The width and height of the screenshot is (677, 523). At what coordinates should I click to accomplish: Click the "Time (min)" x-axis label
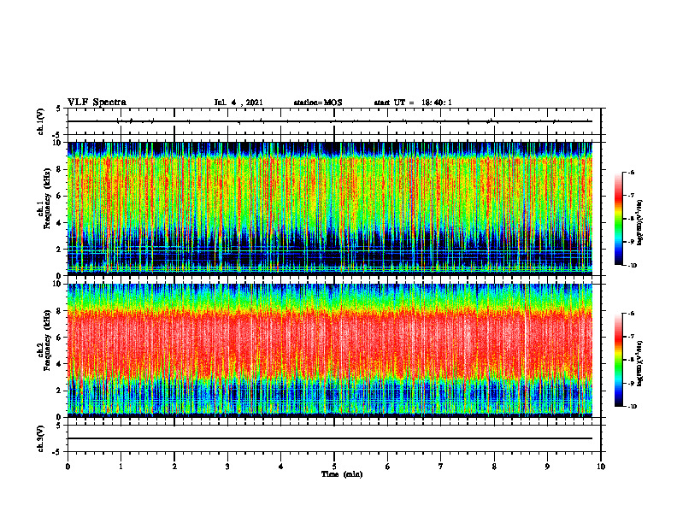point(342,474)
